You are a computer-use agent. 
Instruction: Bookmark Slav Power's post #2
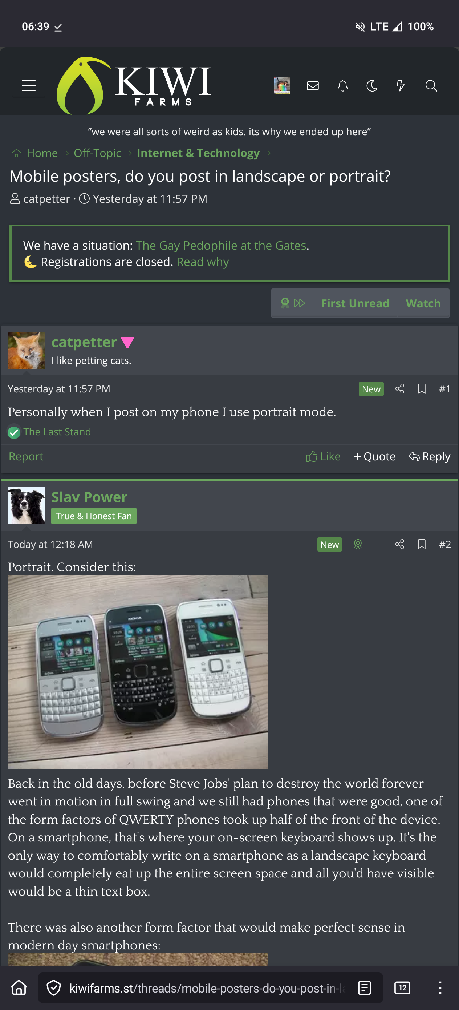(x=421, y=544)
